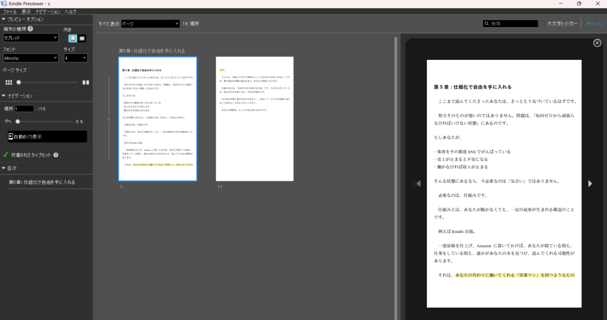Click the サインイン link
The image size is (607, 320).
point(595,24)
